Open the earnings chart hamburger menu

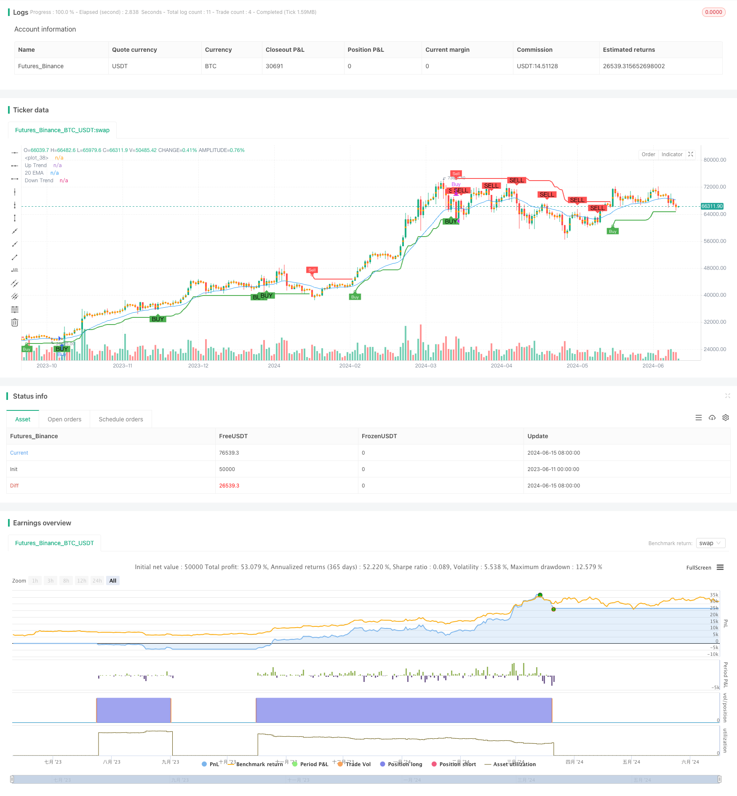coord(720,567)
